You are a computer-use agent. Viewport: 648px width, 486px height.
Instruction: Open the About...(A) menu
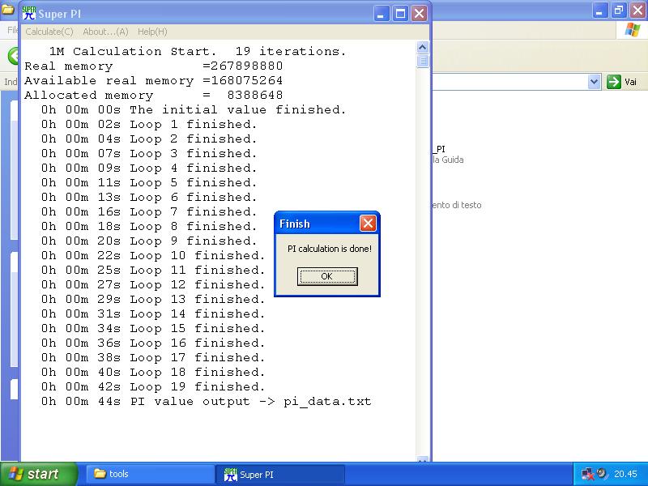click(x=105, y=32)
